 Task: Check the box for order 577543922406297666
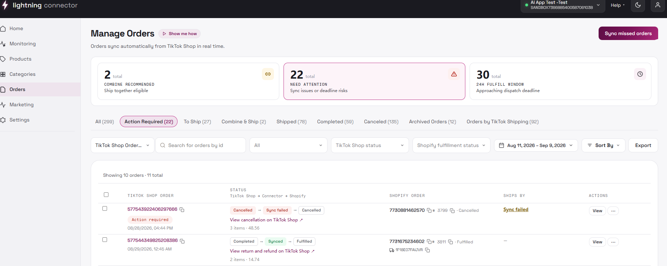point(105,208)
